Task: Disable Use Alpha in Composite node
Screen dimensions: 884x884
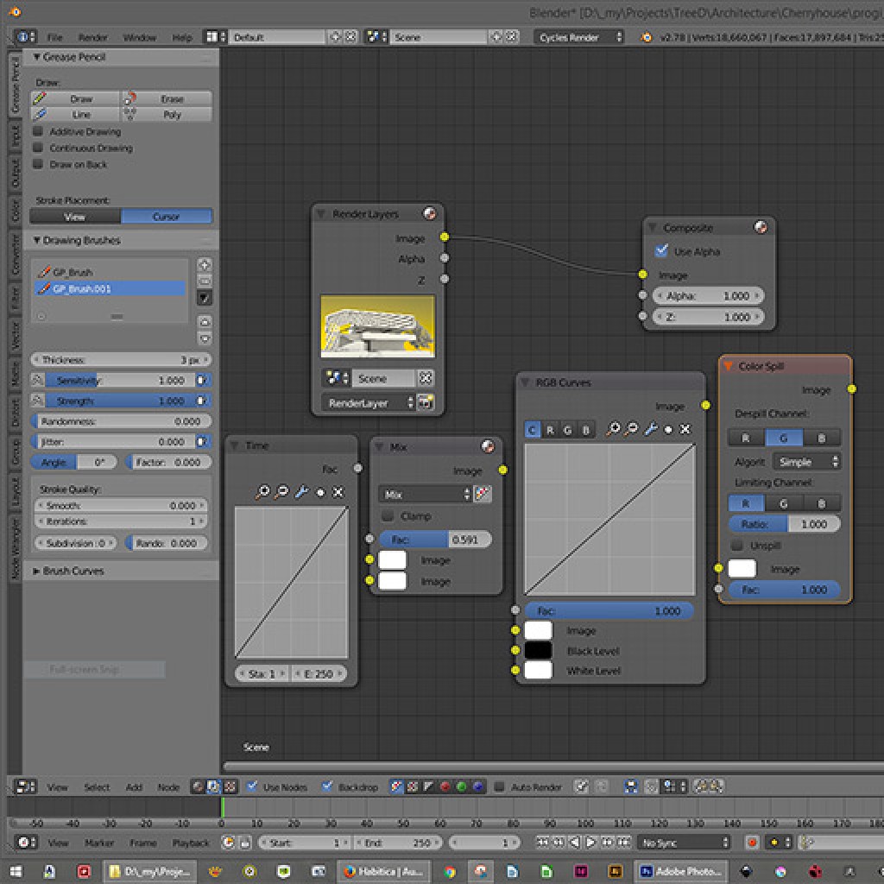Action: (x=662, y=251)
